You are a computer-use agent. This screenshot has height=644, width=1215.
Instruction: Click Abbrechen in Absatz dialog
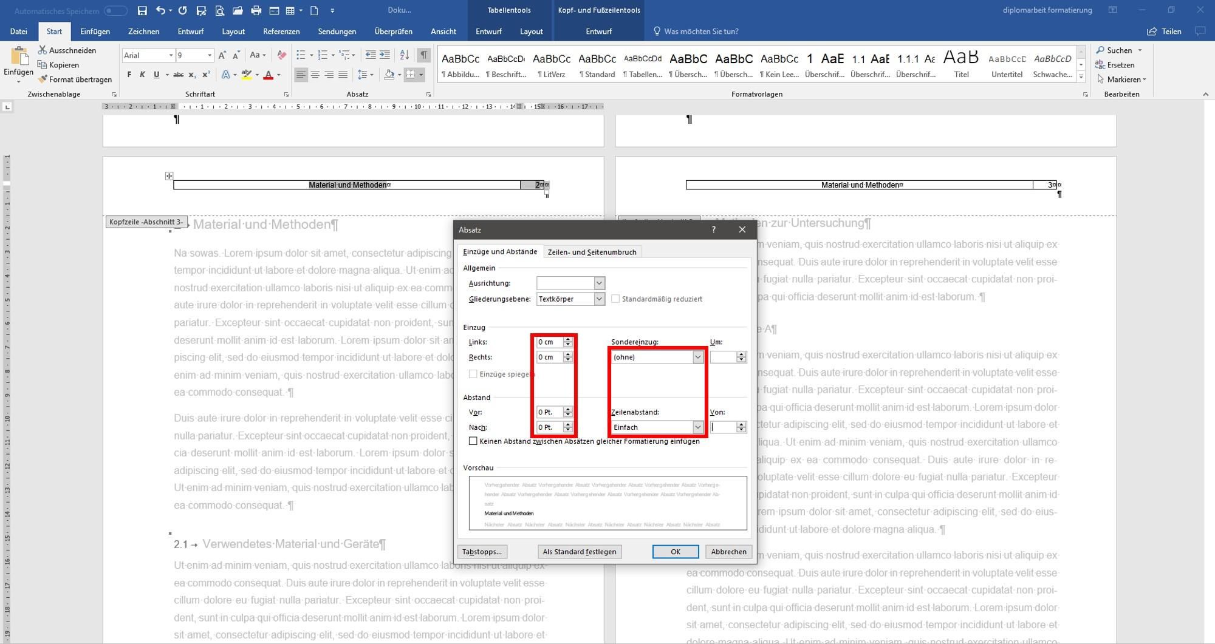click(728, 552)
